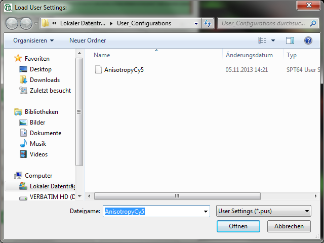This screenshot has height=243, width=324.
Task: Click the Öffnen button
Action: pos(238,226)
